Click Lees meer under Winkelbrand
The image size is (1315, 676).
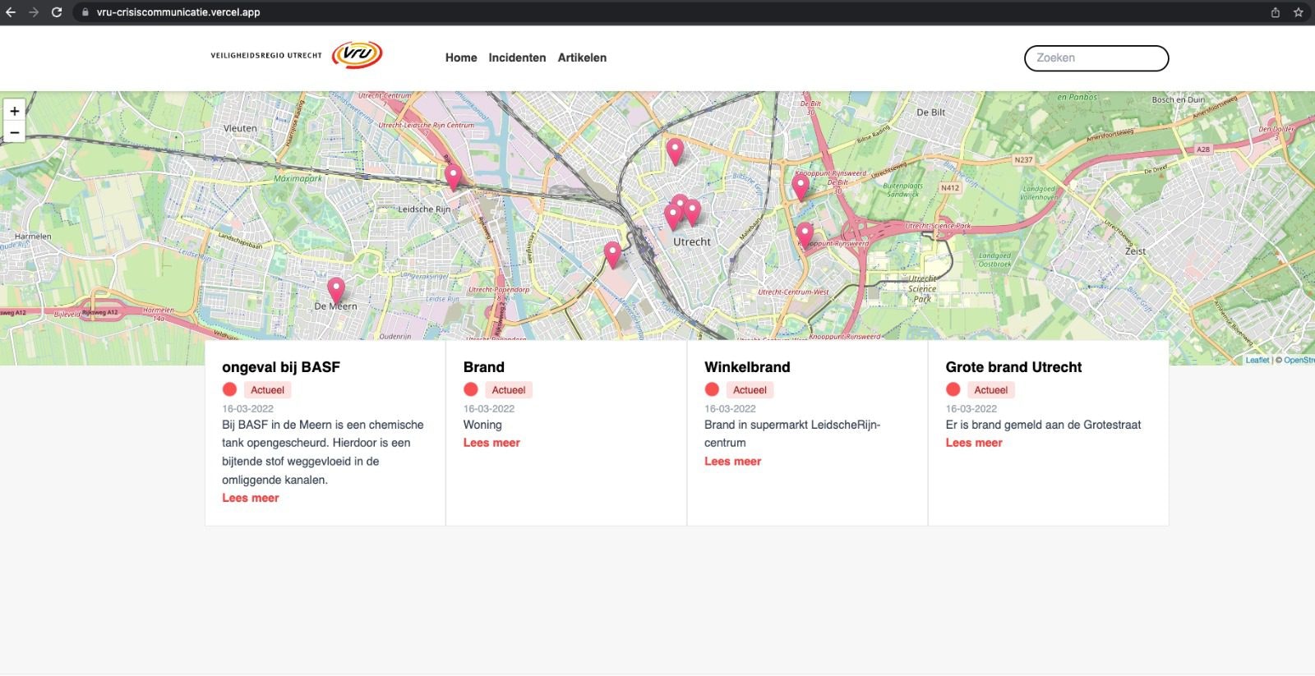pos(732,462)
